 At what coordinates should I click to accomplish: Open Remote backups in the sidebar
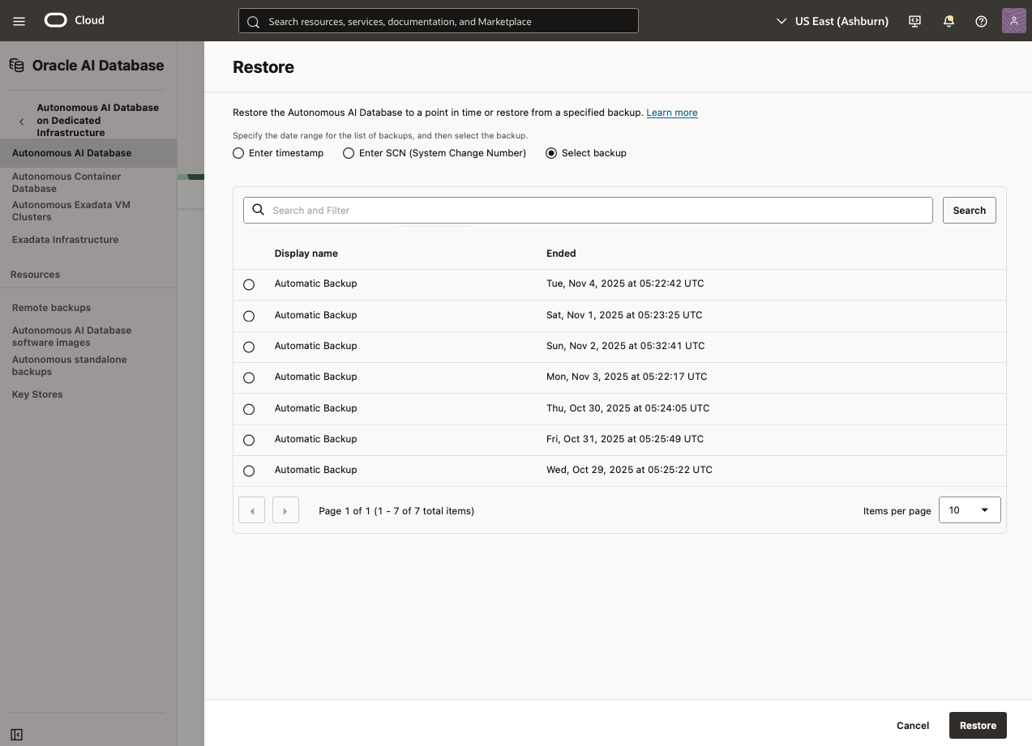(51, 308)
